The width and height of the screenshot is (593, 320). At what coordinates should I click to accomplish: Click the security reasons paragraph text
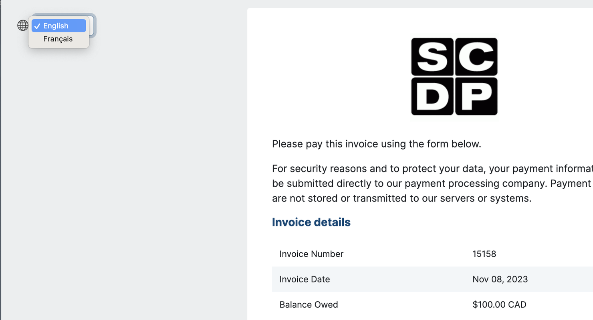click(432, 184)
